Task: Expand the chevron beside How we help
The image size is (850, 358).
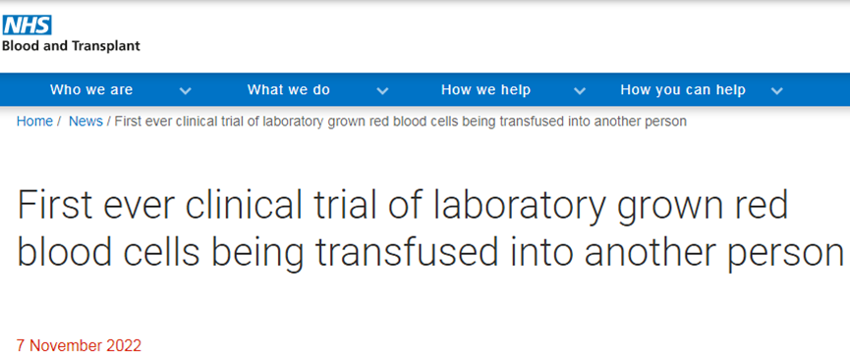Action: (x=580, y=91)
